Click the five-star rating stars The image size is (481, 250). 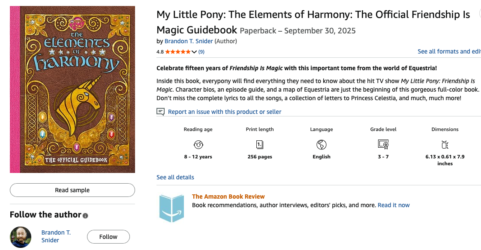pos(178,52)
